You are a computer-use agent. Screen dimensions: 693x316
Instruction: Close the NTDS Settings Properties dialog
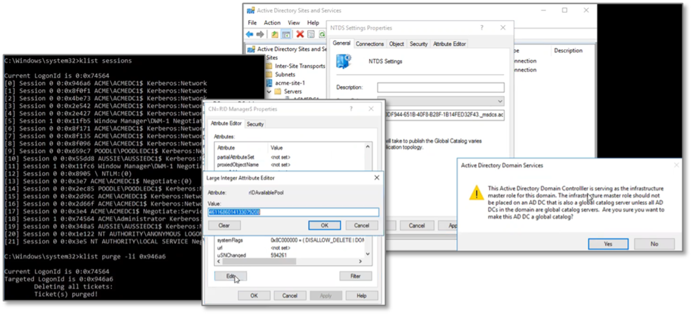[503, 27]
